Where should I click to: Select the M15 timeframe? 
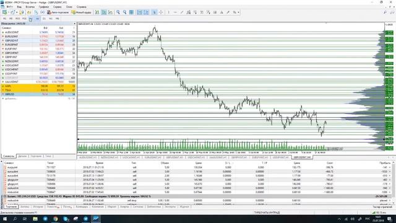(x=17, y=19)
